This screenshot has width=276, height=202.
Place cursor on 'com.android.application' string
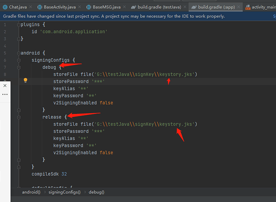coord(74,32)
